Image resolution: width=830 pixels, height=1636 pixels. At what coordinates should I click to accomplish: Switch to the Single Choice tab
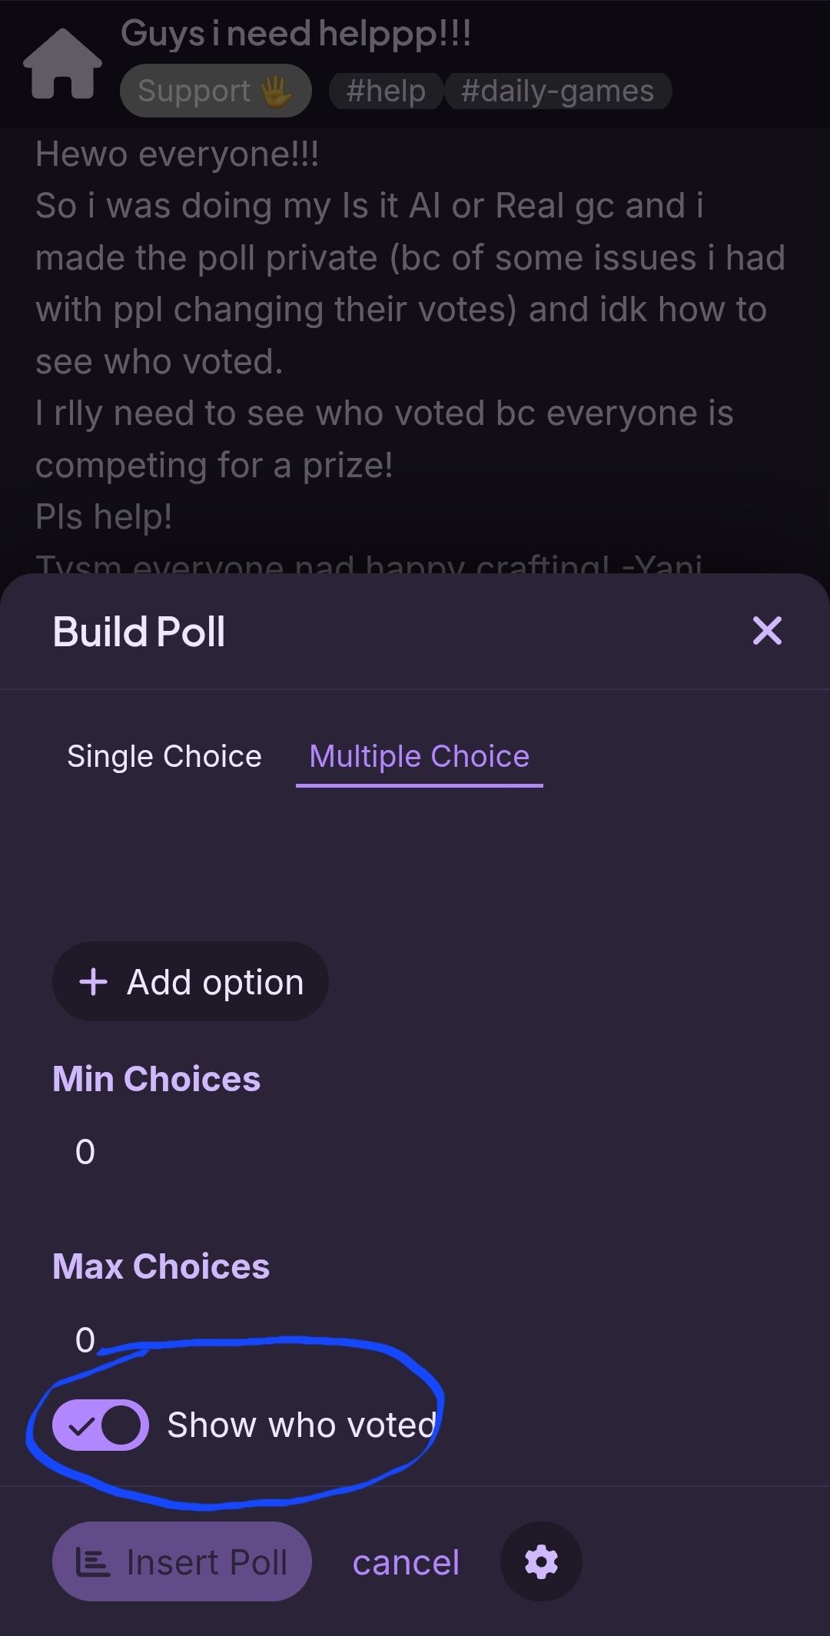164,756
